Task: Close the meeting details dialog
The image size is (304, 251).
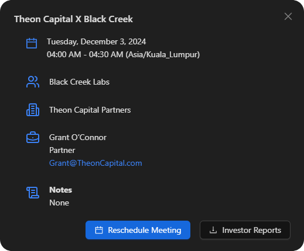Action: [288, 16]
